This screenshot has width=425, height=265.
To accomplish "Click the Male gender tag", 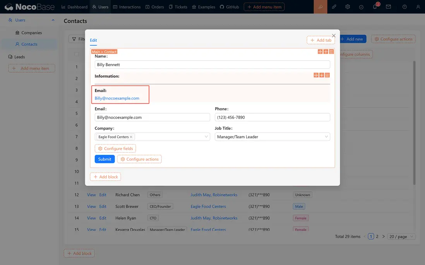I will [299, 206].
